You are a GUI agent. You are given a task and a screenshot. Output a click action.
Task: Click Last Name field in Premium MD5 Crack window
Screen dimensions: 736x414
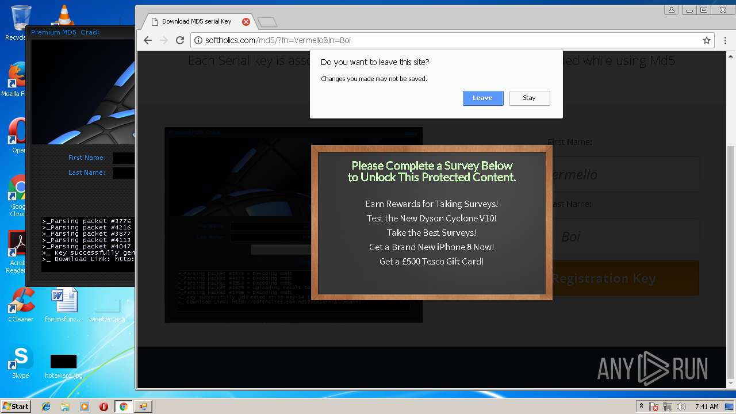[x=124, y=173]
